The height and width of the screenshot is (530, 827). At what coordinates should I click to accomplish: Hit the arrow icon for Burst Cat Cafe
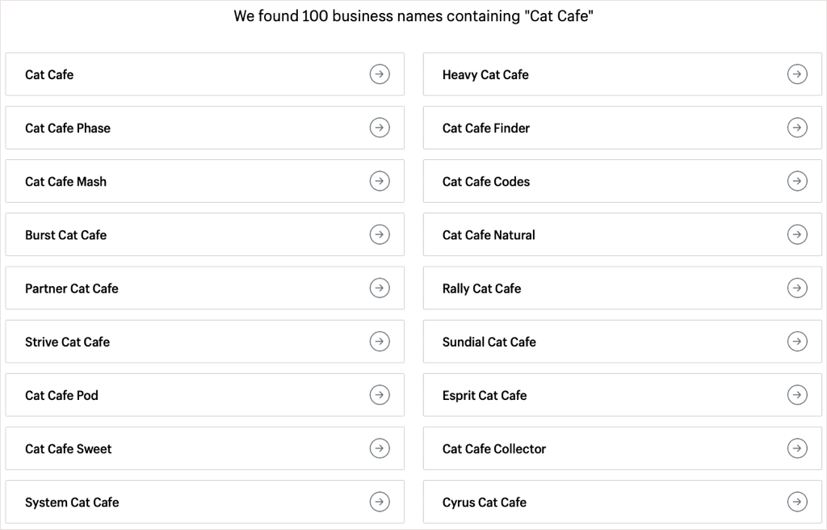click(380, 234)
